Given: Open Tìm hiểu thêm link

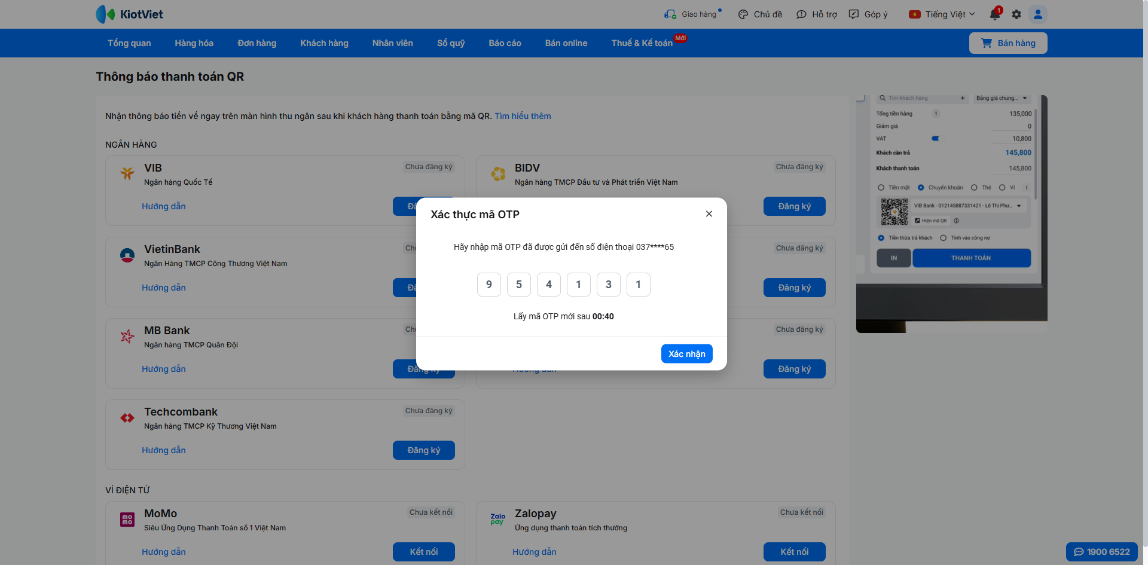Looking at the screenshot, I should (523, 116).
